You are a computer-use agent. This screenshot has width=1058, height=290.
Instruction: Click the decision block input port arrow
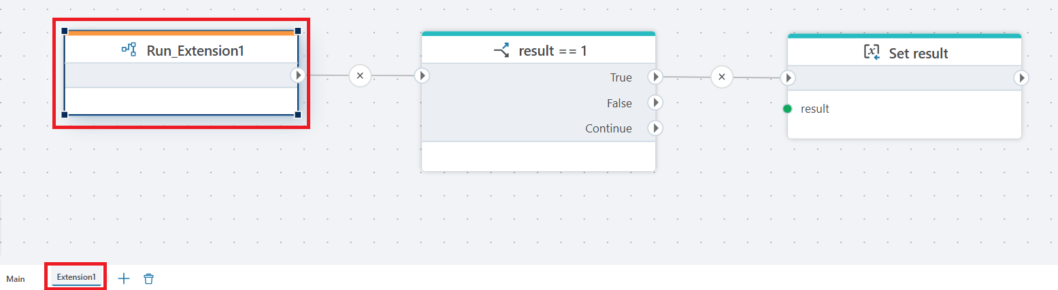coord(423,76)
